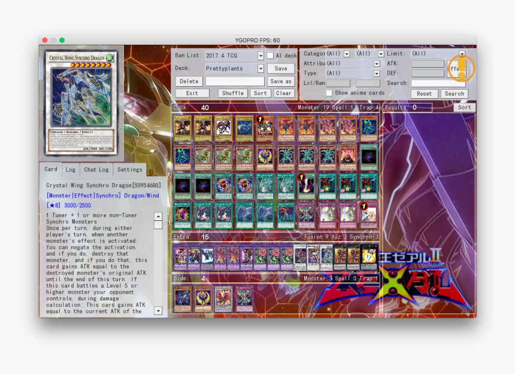Reset the search filters with the Reset button
The image size is (515, 374).
(x=425, y=94)
